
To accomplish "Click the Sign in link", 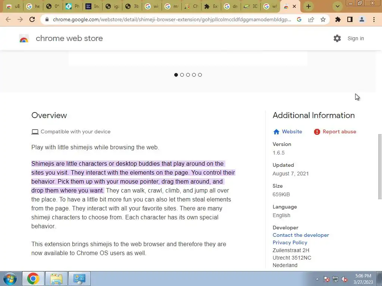I will pyautogui.click(x=356, y=38).
